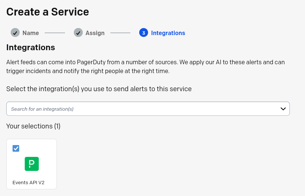
Task: Click the bold Integrations section heading
Action: click(31, 48)
